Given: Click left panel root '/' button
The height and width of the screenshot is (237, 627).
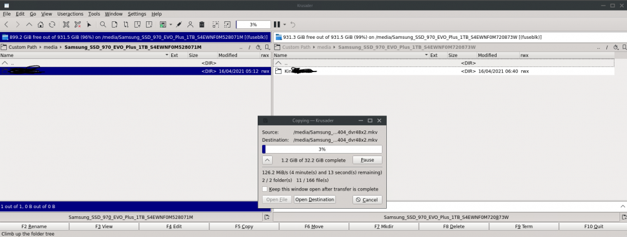Looking at the screenshot, I should point(250,47).
